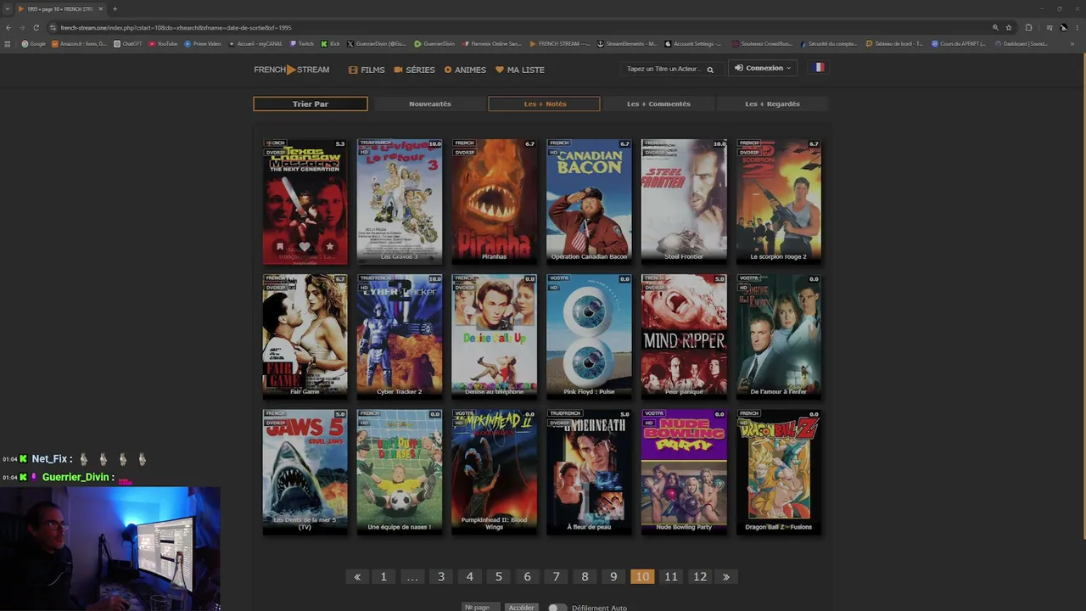This screenshot has height=611, width=1086.
Task: Open the Twitch bookmark
Action: tap(302, 43)
